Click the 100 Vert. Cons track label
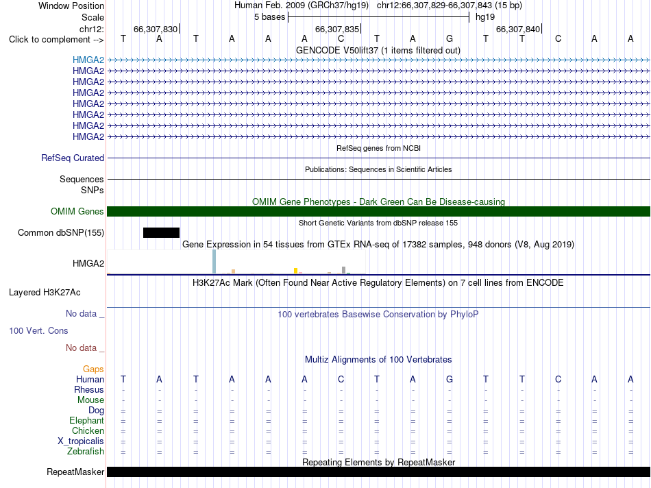The width and height of the screenshot is (651, 488). (x=38, y=330)
